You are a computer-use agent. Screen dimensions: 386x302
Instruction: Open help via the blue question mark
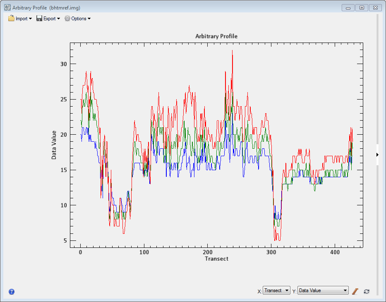(12, 292)
